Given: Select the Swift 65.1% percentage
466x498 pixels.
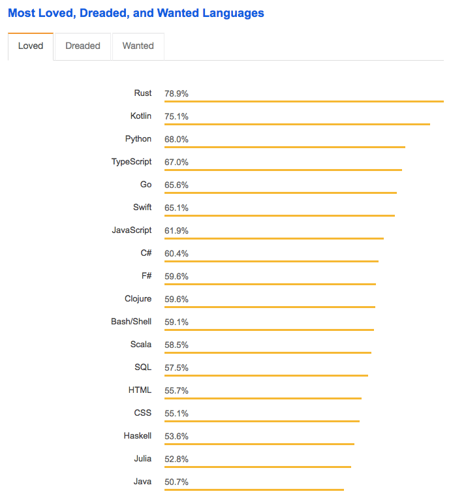Looking at the screenshot, I should pos(177,208).
